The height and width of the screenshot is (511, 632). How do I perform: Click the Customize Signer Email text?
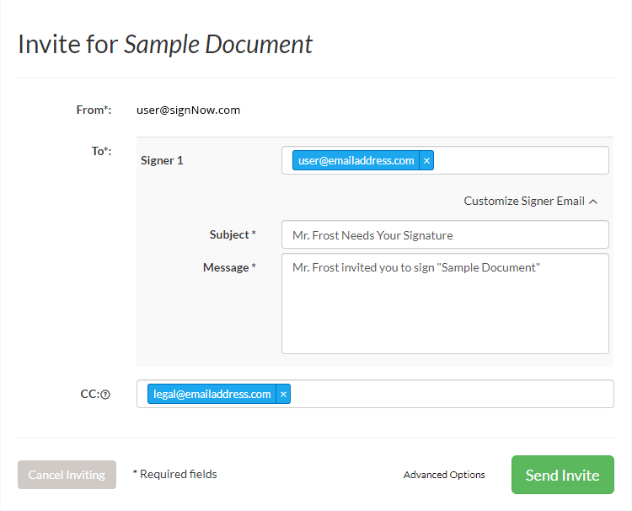523,202
